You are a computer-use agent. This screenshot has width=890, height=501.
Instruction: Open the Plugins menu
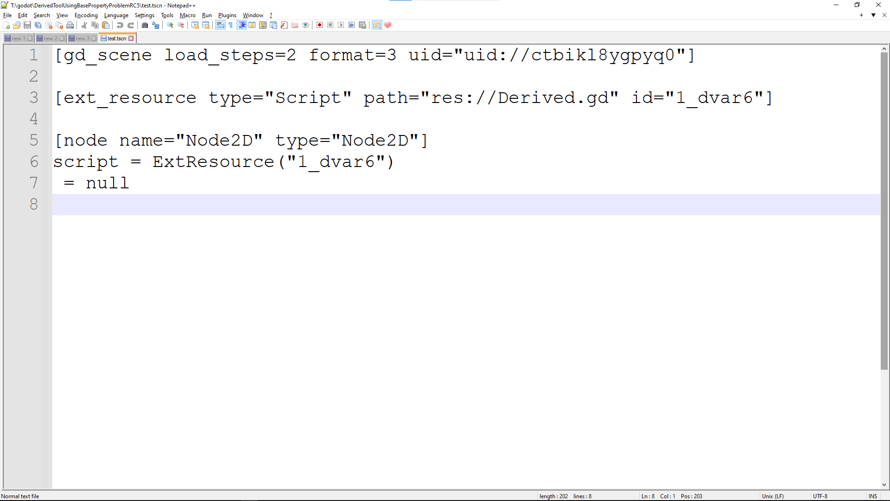pyautogui.click(x=227, y=15)
